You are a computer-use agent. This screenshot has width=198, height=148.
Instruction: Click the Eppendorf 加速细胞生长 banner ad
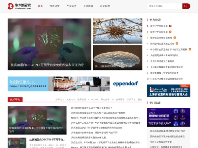point(75,84)
